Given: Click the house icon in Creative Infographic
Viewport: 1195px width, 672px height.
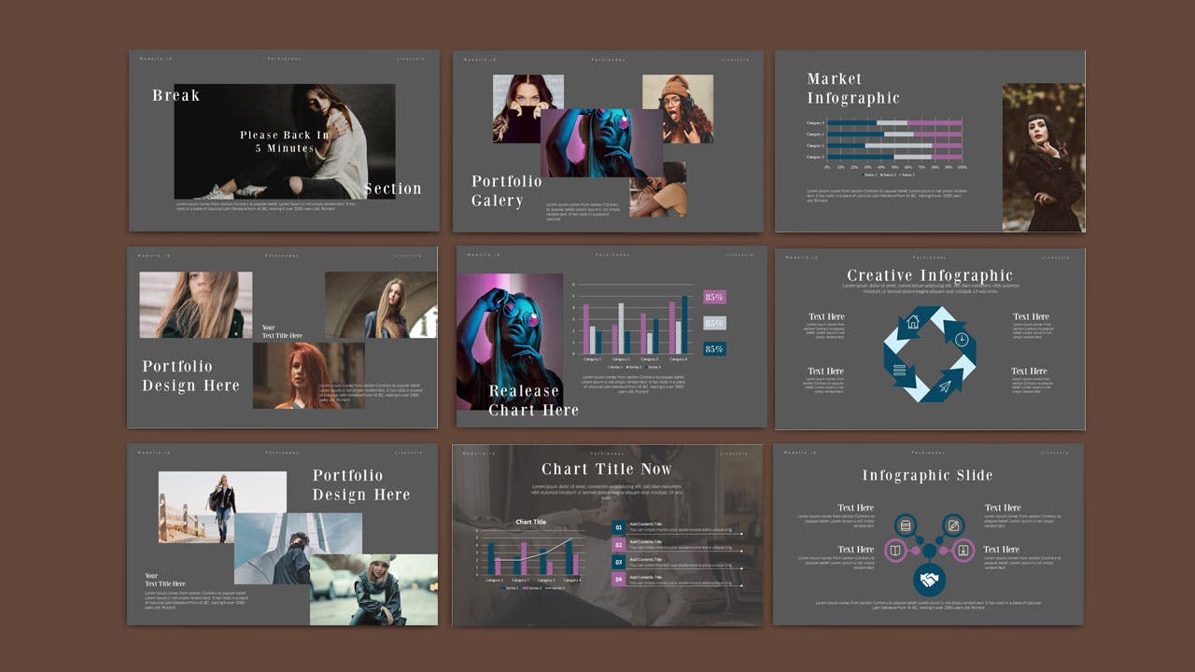Looking at the screenshot, I should [912, 322].
